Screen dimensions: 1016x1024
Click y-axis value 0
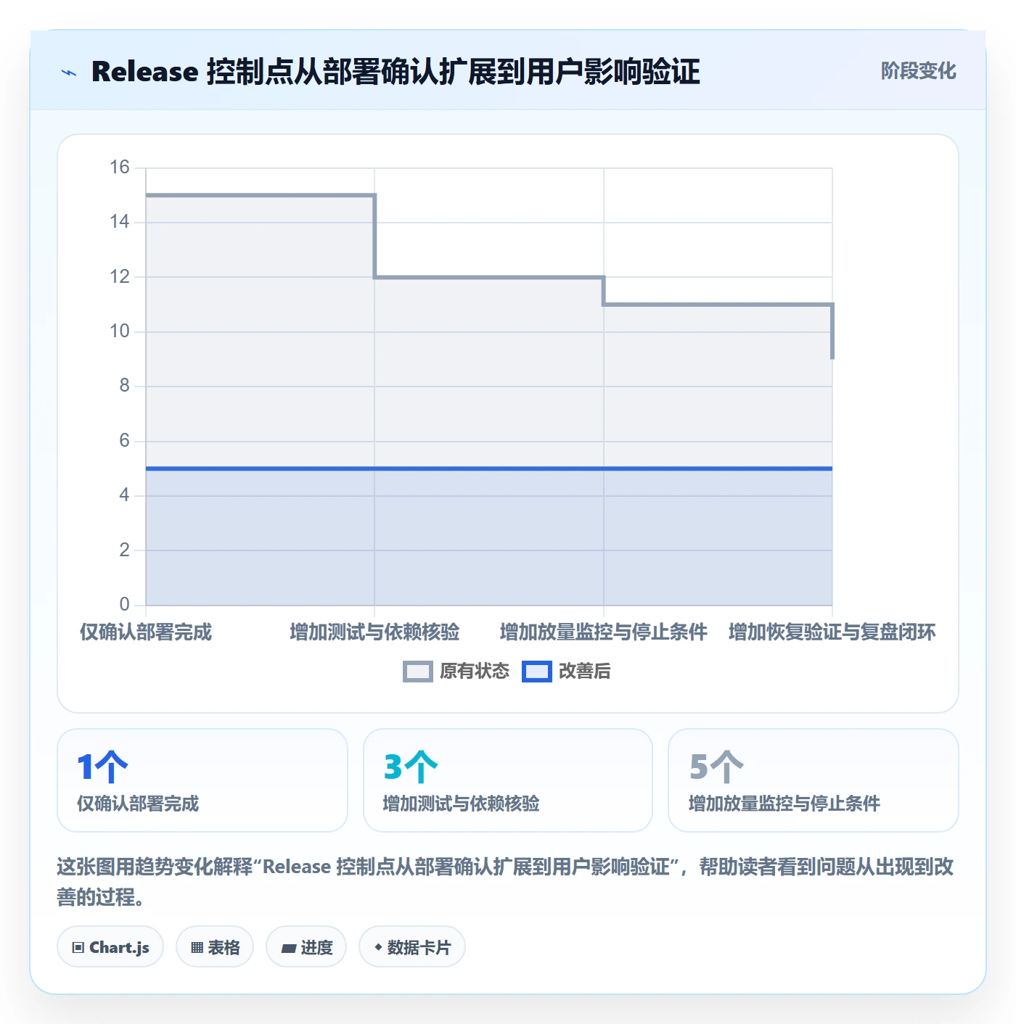click(124, 604)
